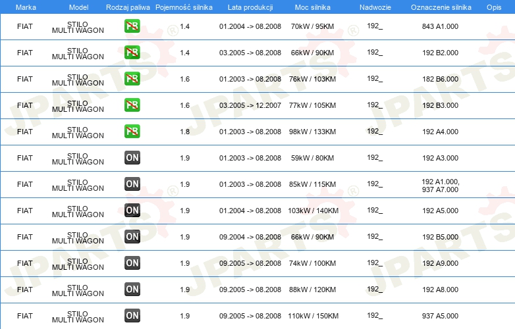Click production years 03.2005 -> 12.2007
515x329 pixels.
[250, 105]
